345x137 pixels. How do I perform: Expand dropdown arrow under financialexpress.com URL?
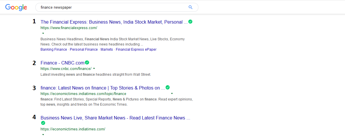43,33
